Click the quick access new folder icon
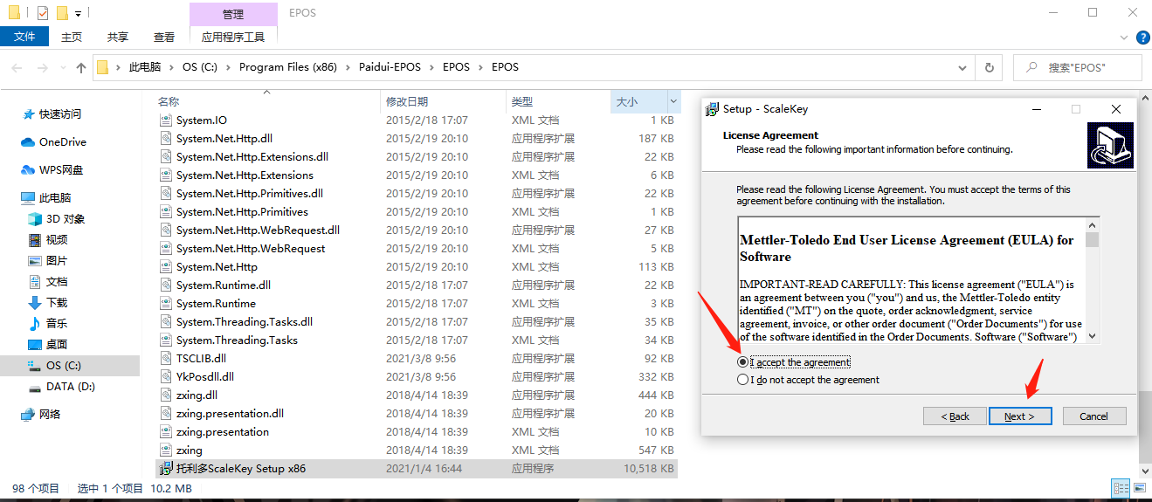1152x502 pixels. point(62,13)
